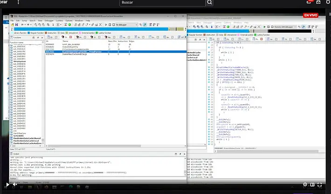Image resolution: width=331 pixels, height=194 pixels.
Task: Click the Python button by the command line
Action: tap(13, 179)
